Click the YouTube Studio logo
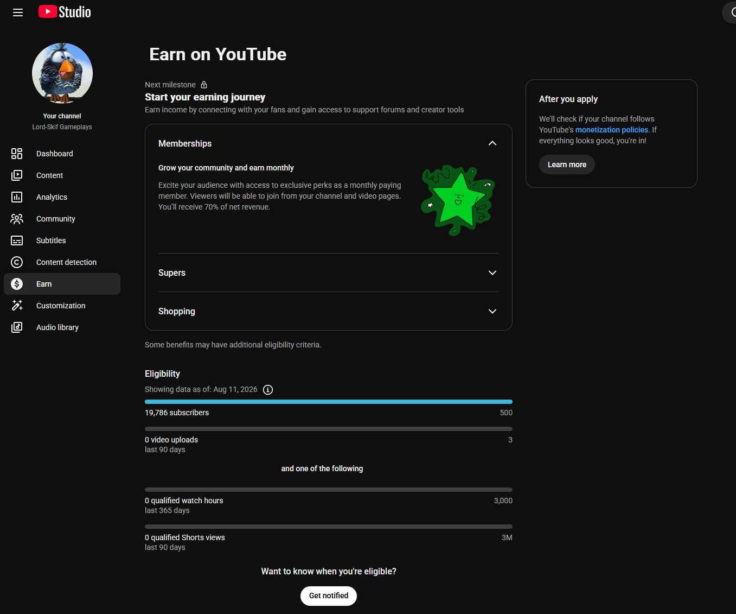Screen dimensions: 736x614 (x=65, y=12)
